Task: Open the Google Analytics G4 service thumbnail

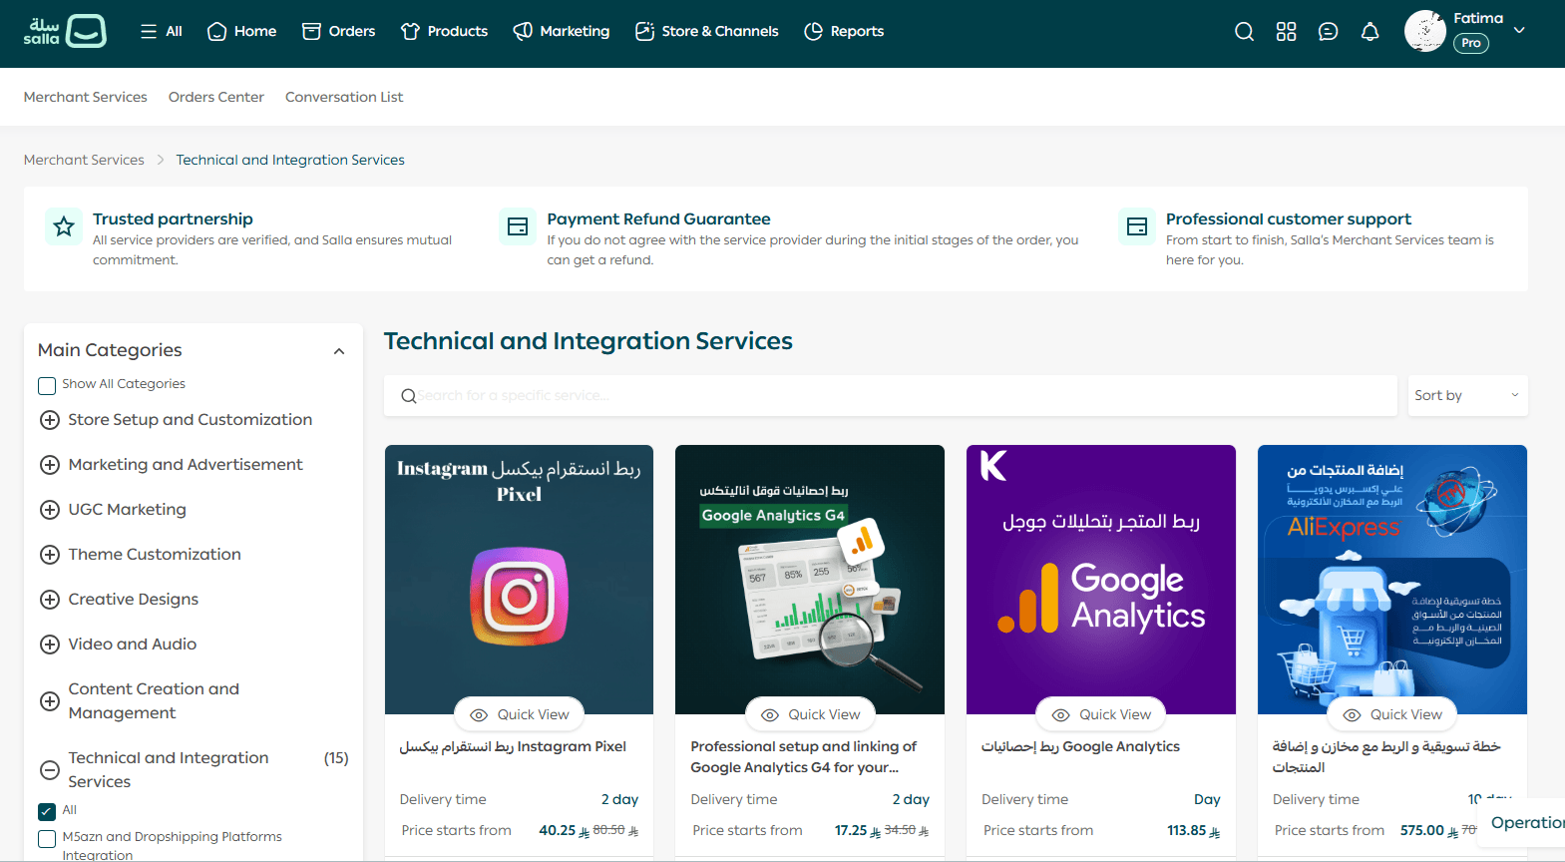Action: pos(809,579)
